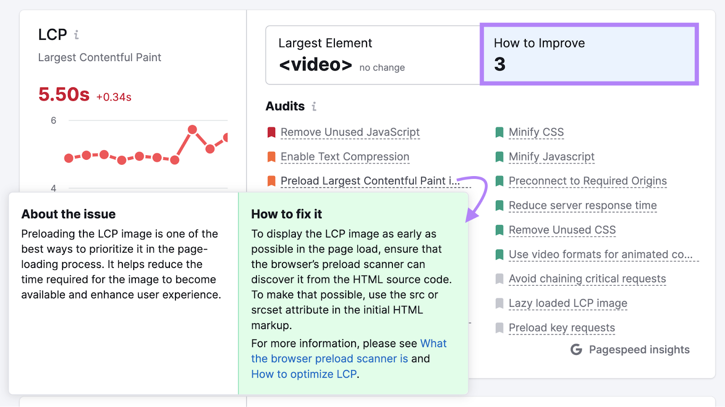
Task: Open the Preload key requests audit
Action: pyautogui.click(x=562, y=328)
